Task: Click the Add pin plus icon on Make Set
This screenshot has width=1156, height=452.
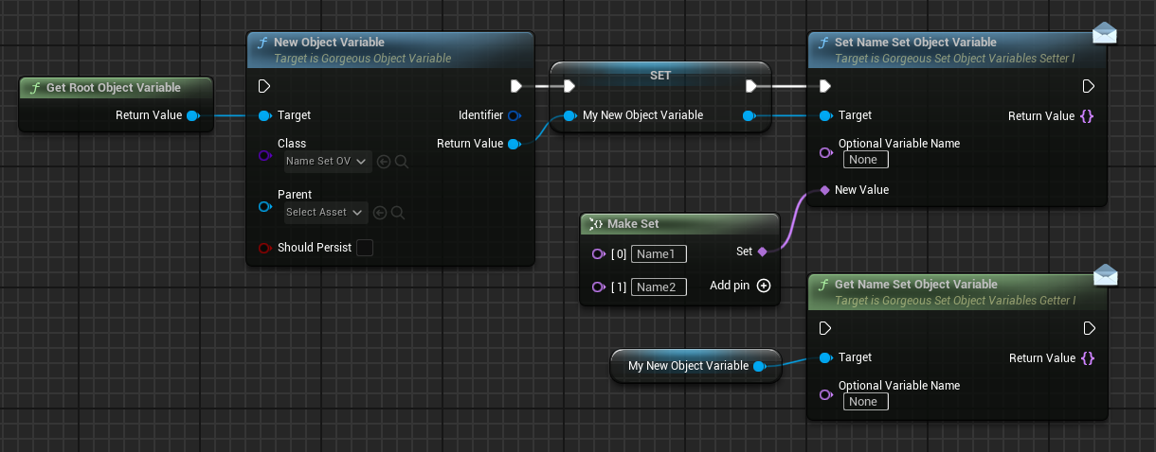Action: [764, 286]
